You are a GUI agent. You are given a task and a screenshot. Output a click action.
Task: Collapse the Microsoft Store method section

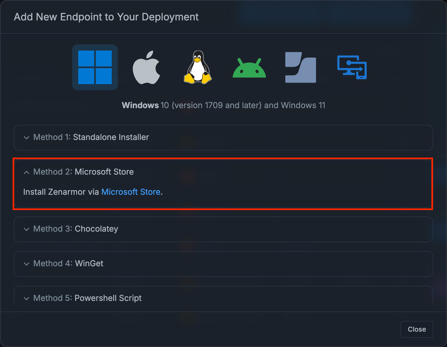[83, 172]
